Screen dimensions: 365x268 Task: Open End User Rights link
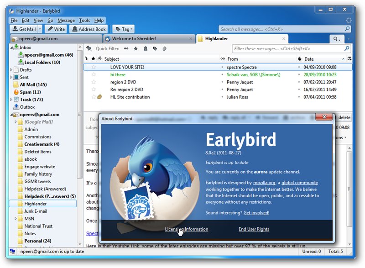[254, 229]
